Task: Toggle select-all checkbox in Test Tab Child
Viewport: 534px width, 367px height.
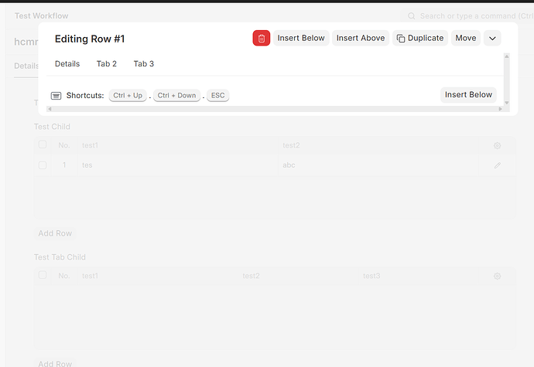Action: click(x=43, y=276)
